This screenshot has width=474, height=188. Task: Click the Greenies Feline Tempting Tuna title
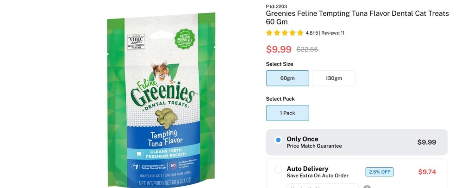[357, 18]
